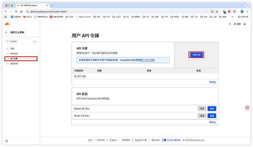
Task: Click the back arrow beside 我的个人资料
Action: click(x=6, y=33)
